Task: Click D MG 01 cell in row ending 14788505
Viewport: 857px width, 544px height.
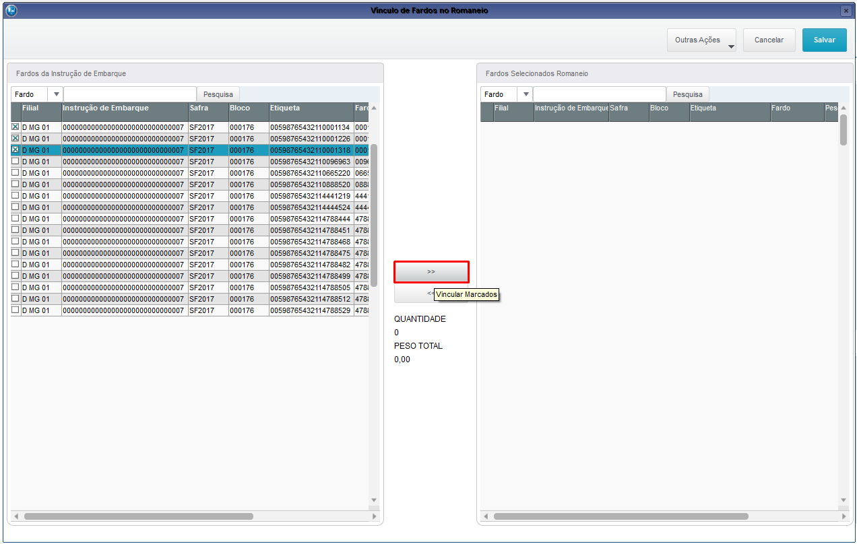Action: (41, 287)
